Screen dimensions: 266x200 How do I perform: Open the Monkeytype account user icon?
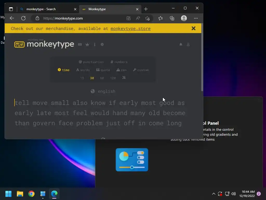[188, 44]
